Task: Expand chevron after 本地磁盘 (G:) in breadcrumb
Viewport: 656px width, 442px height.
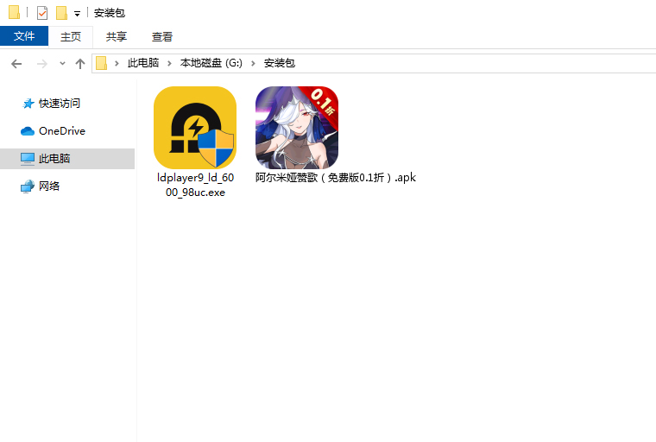Action: click(254, 63)
